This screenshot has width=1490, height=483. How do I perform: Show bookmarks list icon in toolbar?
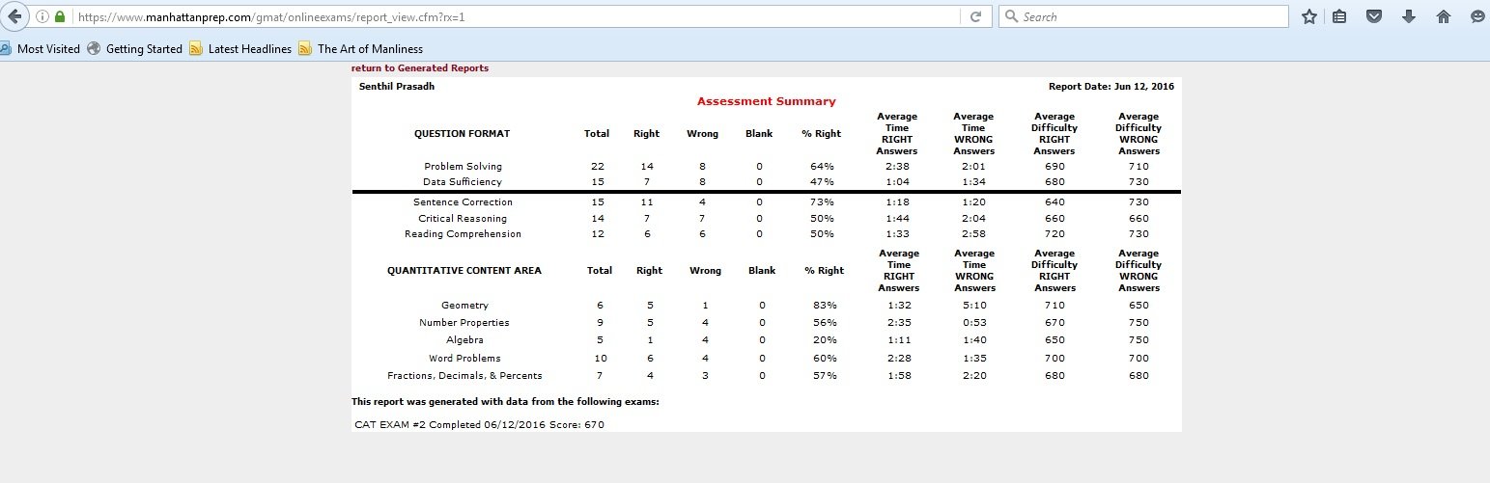click(1339, 16)
